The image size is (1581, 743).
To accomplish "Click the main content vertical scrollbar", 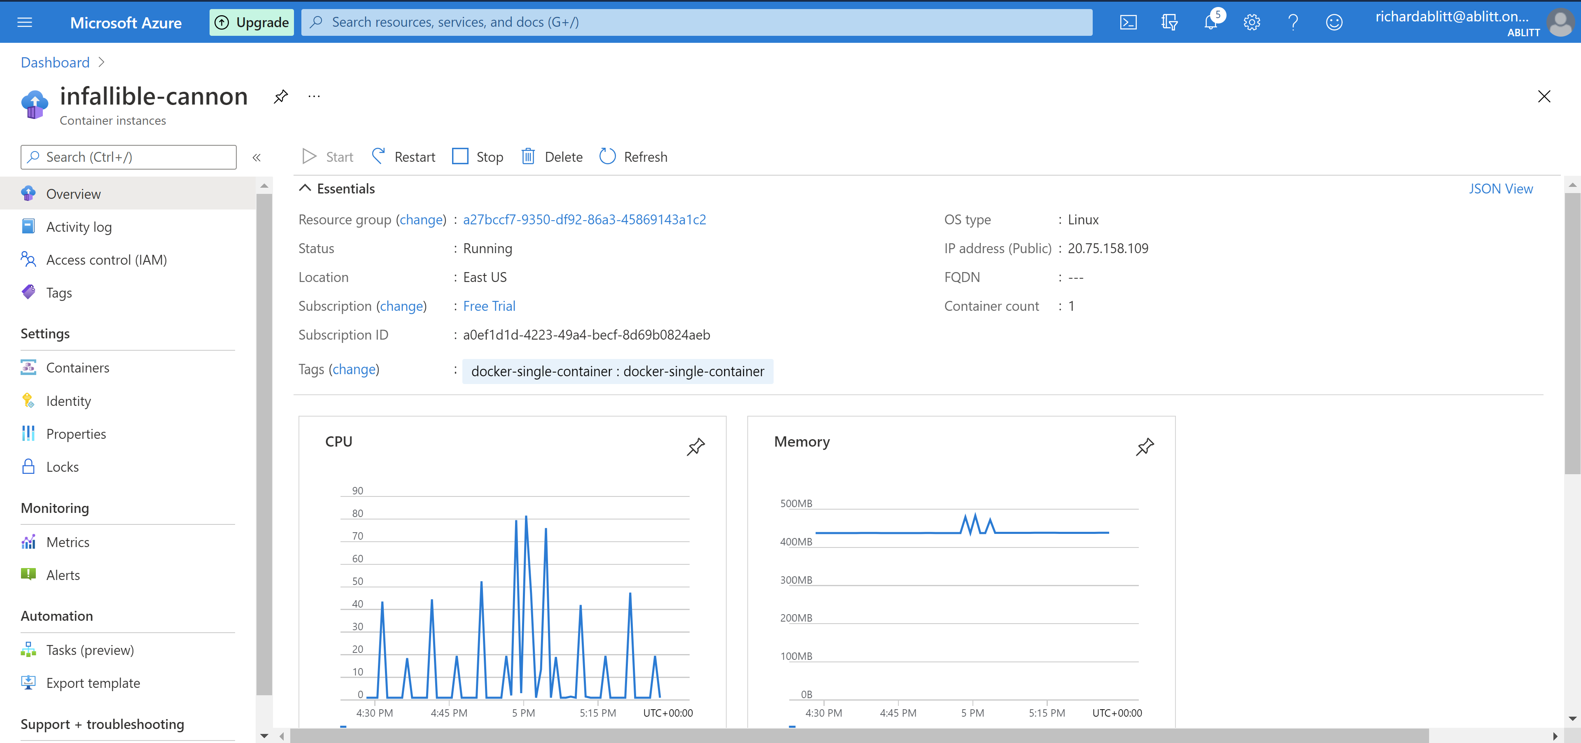I will coord(1572,333).
